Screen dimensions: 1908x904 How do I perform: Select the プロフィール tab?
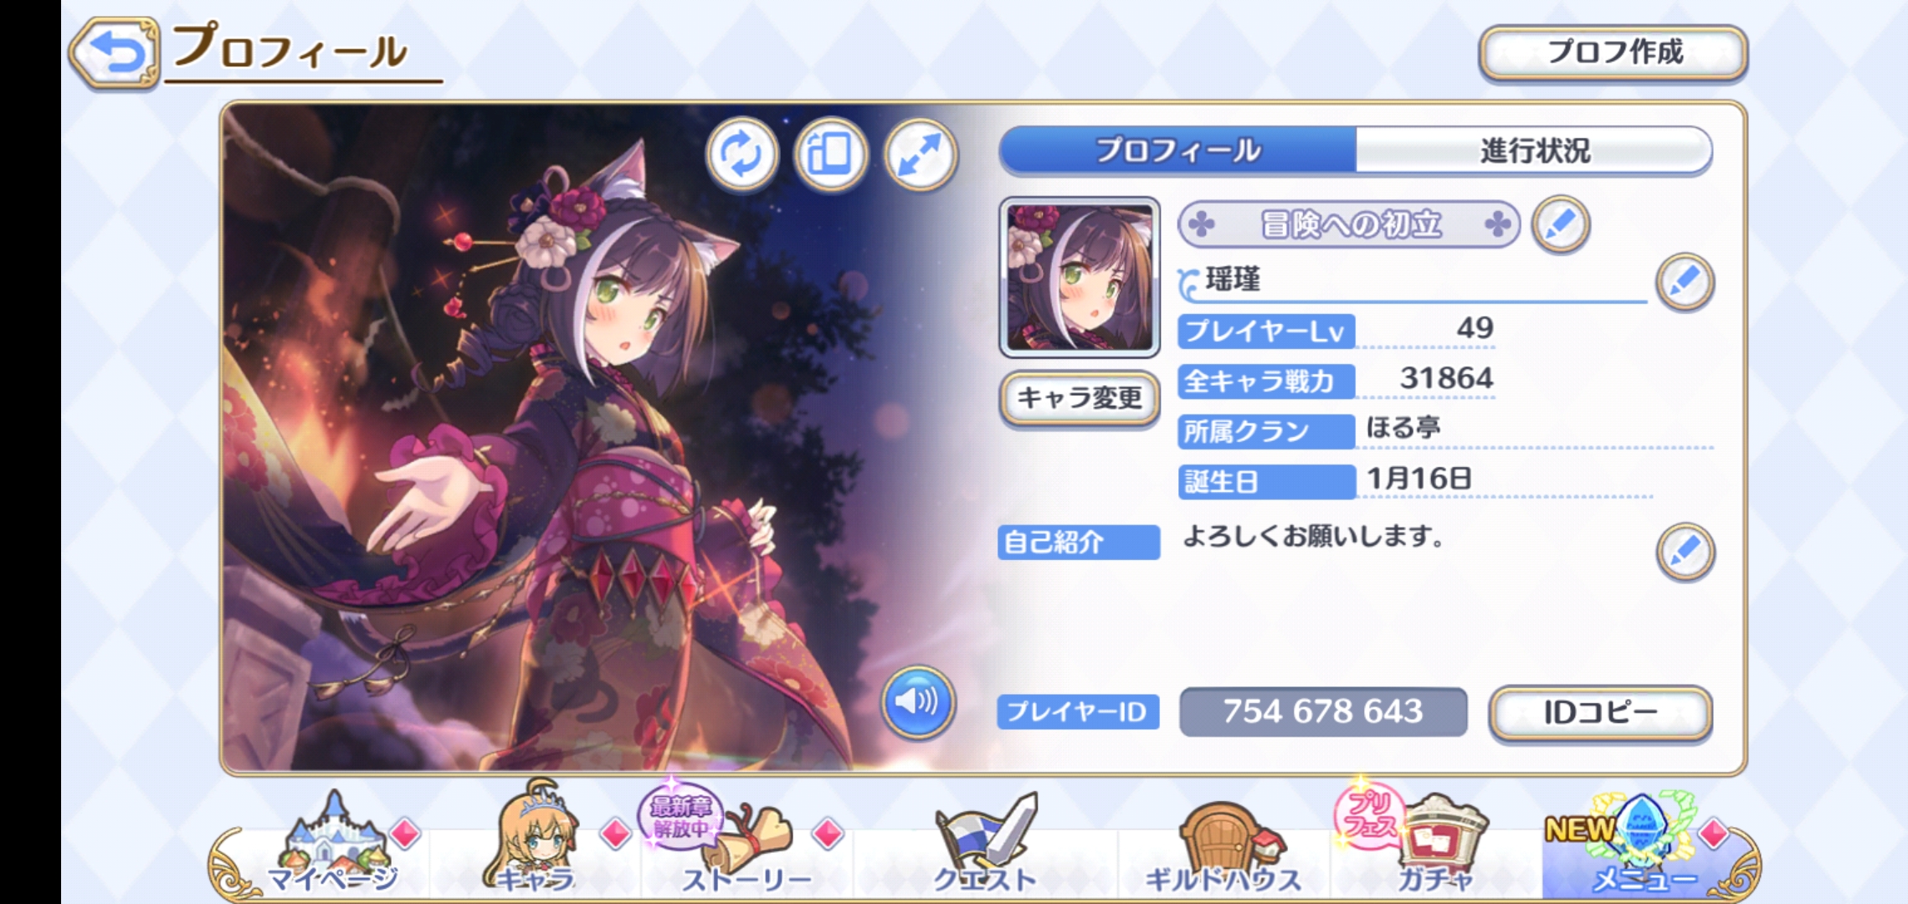[x=1177, y=151]
